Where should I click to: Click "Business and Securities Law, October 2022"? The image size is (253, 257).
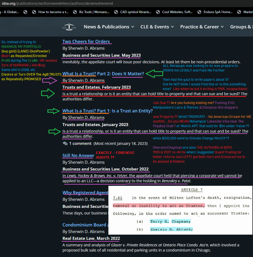[106, 169]
